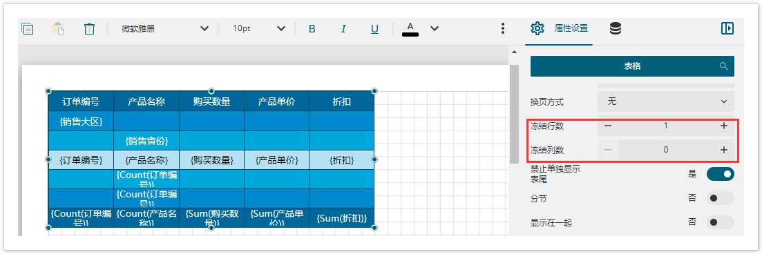Expand the 换页方式 dropdown
This screenshot has width=762, height=254.
click(666, 101)
